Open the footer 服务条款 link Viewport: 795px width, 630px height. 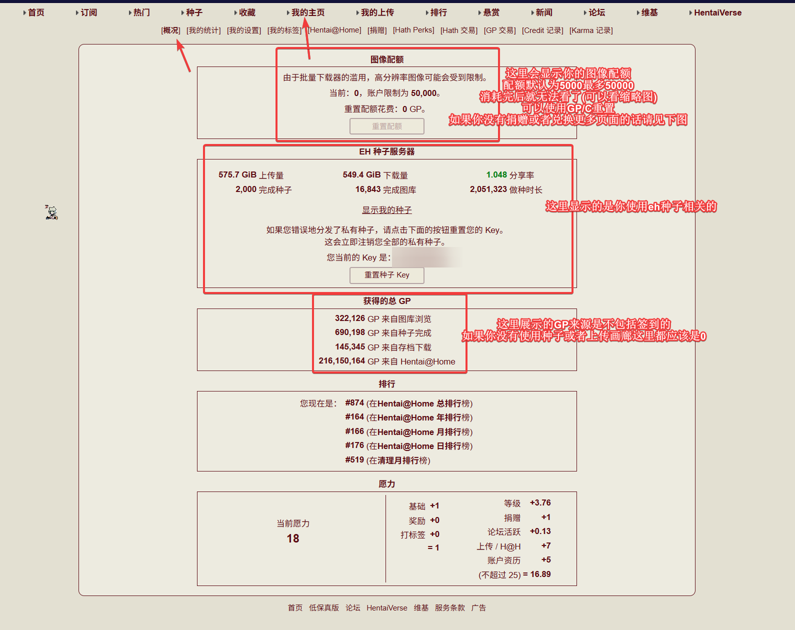pos(450,608)
